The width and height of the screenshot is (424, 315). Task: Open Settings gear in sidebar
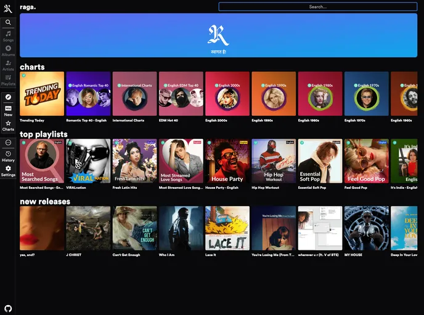[8, 171]
